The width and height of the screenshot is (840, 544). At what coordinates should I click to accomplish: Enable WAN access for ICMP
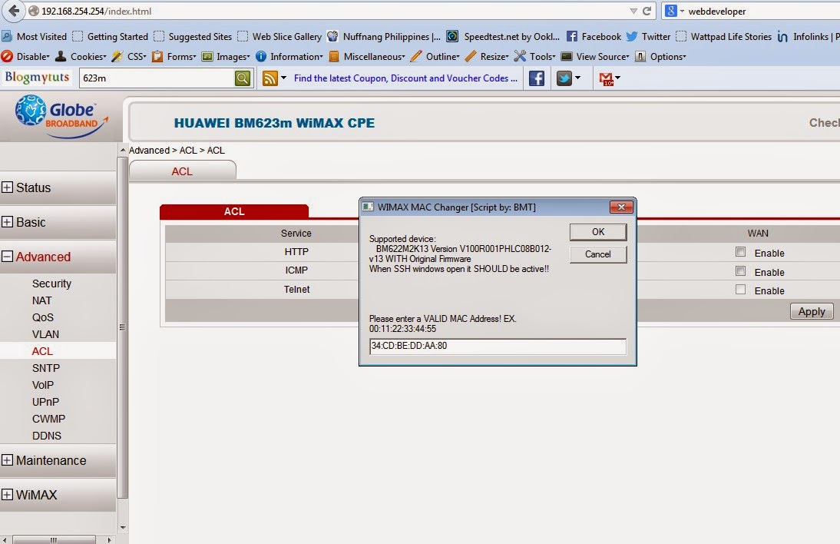pos(740,271)
